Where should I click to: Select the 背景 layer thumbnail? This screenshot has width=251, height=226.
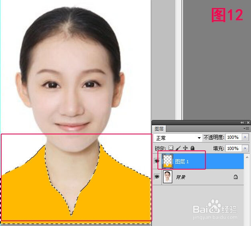pyautogui.click(x=167, y=177)
